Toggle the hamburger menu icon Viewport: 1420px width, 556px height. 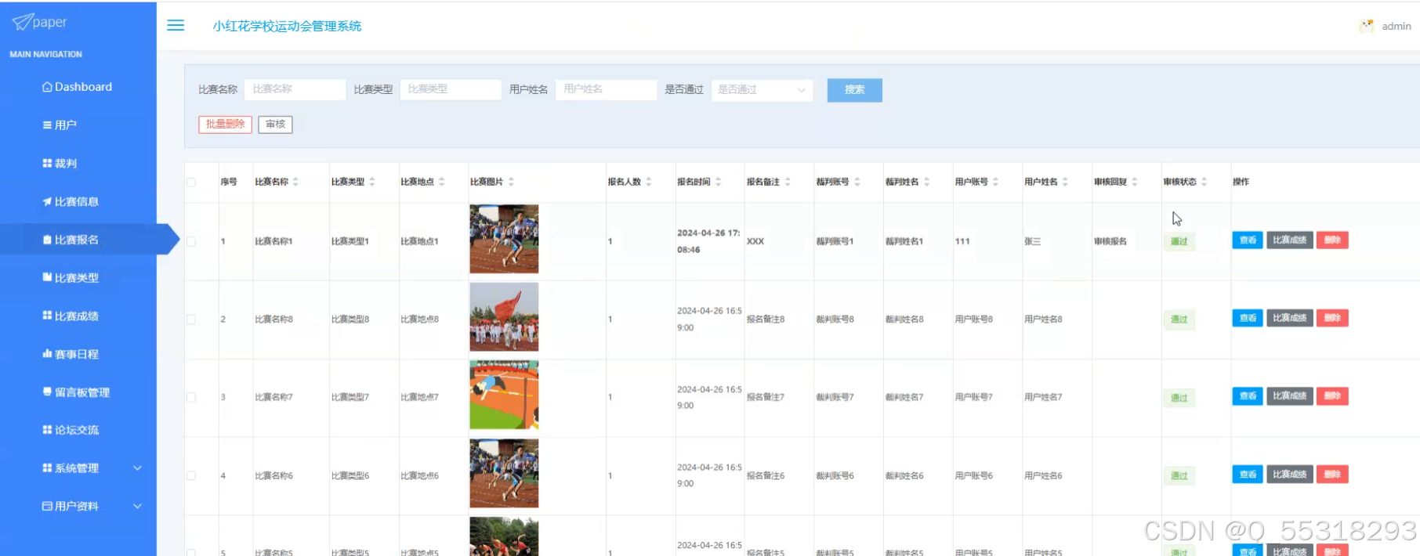click(x=176, y=26)
